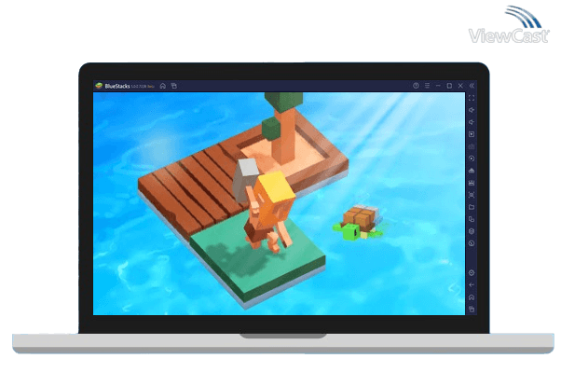Click the layered cube icon in sidebar

[x=472, y=231]
